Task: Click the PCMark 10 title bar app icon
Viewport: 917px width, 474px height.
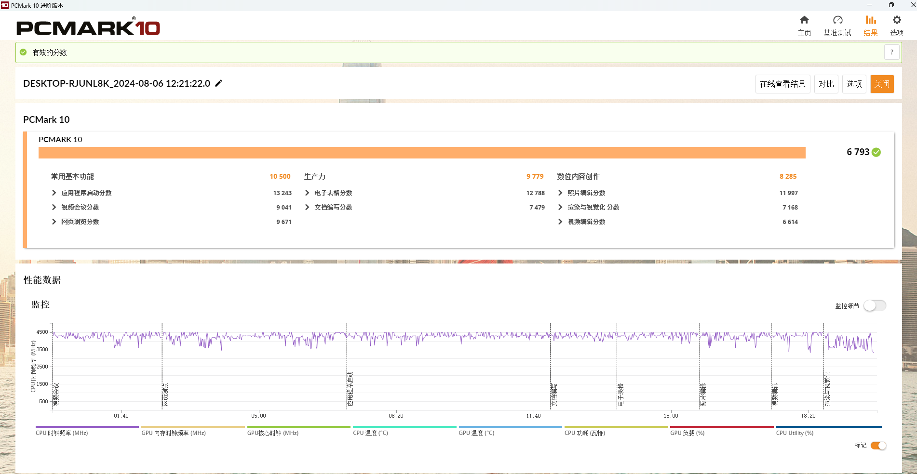Action: 5,5
